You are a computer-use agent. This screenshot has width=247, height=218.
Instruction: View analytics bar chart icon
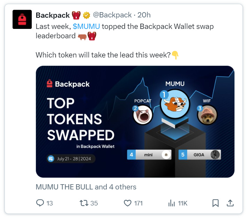pos(172,203)
